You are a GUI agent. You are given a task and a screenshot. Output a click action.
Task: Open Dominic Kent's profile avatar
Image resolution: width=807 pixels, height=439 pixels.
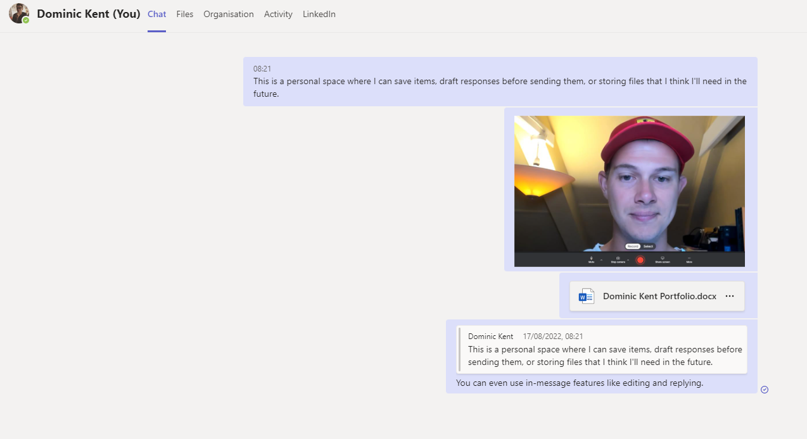click(18, 13)
